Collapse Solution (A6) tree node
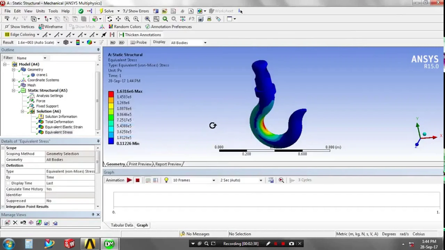 23,111
